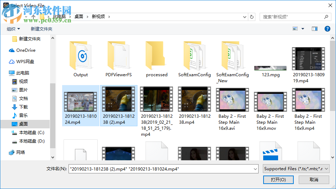Expand the address bar history dropdown
Viewport: 336px width, 189px height.
[x=244, y=17]
